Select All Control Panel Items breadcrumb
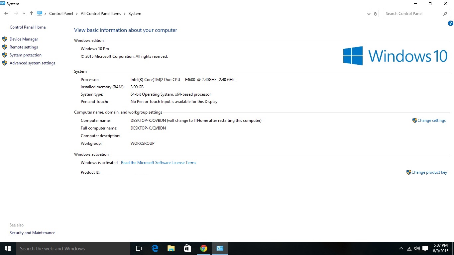This screenshot has height=255, width=454. point(101,14)
